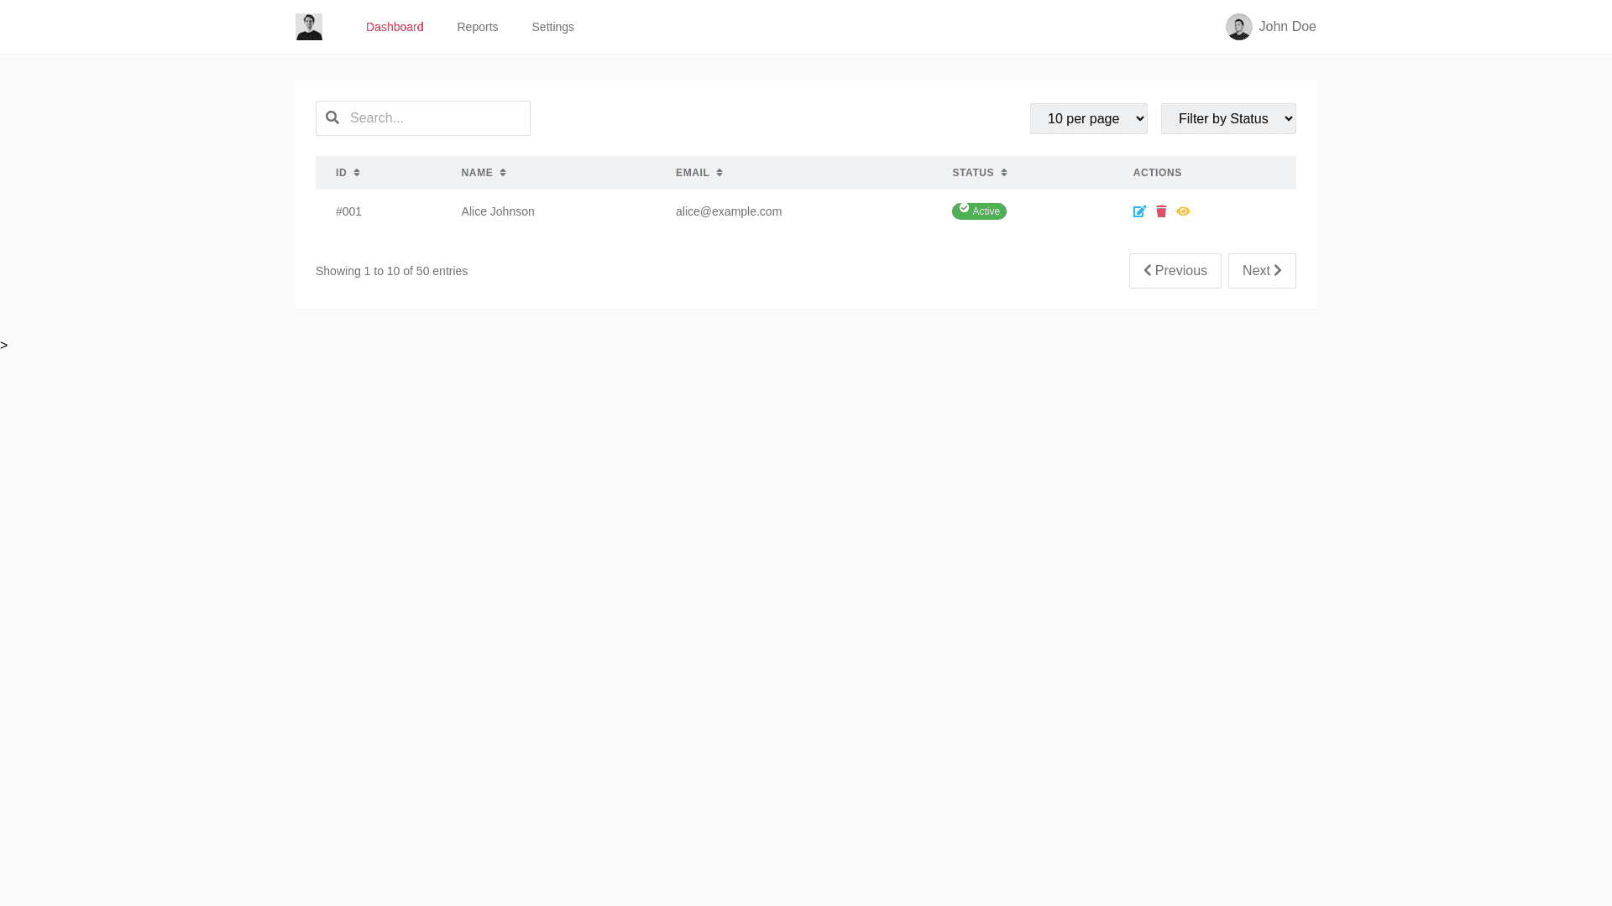Click the red trash delete icon

(x=1161, y=211)
